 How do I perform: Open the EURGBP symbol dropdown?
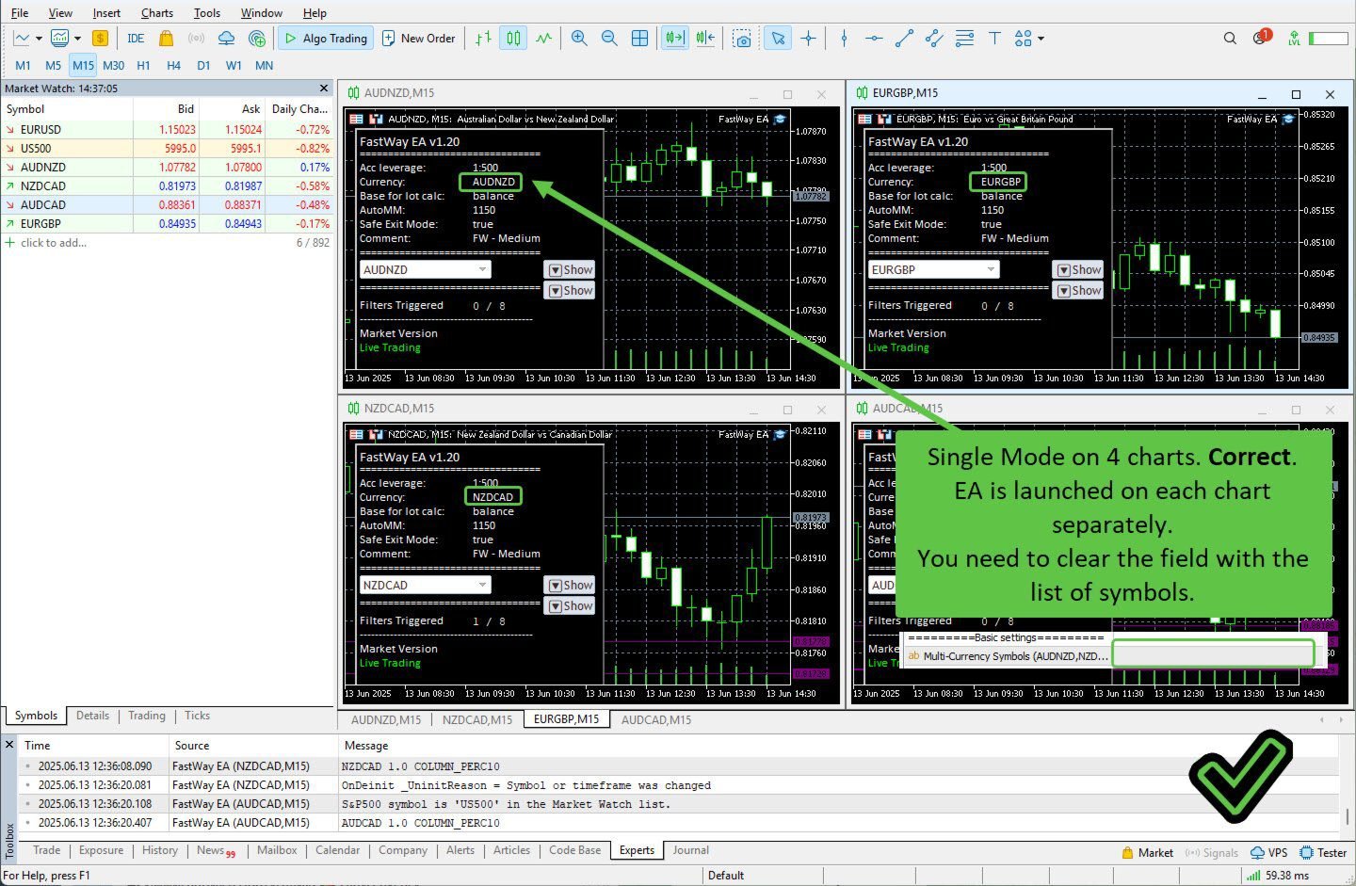point(991,270)
